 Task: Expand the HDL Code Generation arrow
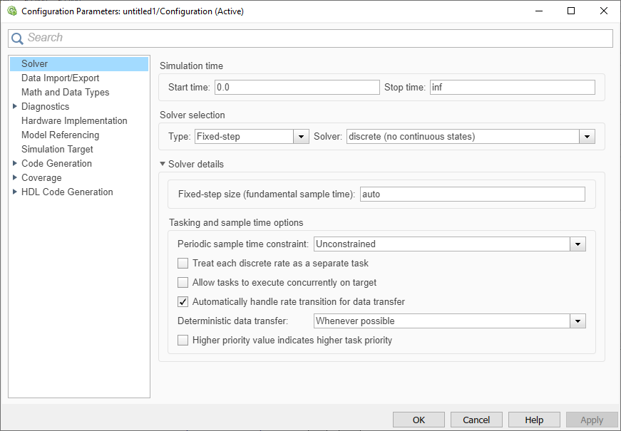14,192
